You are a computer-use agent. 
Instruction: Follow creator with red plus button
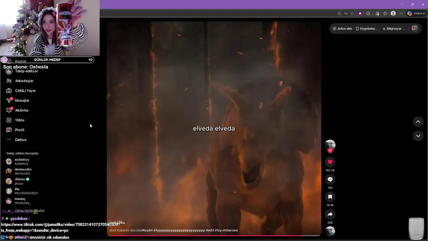coord(330,151)
